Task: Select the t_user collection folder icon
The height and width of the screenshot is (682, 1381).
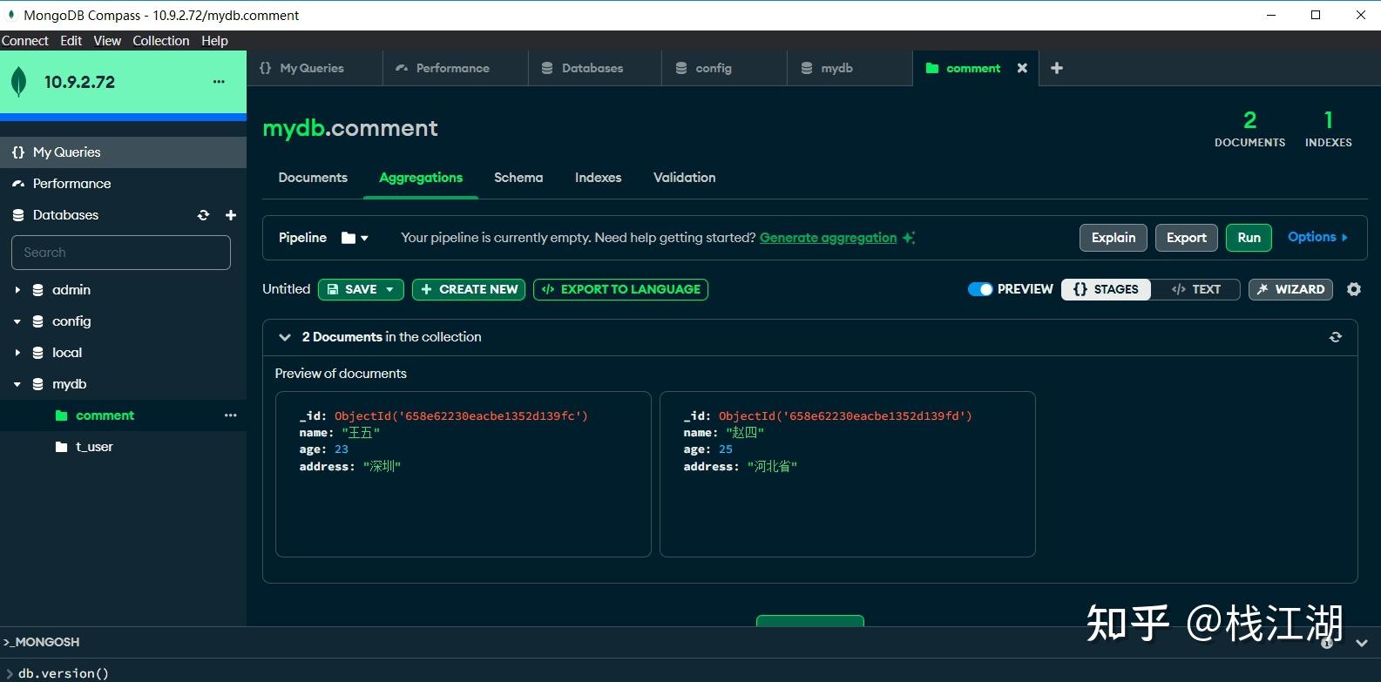Action: pos(61,447)
